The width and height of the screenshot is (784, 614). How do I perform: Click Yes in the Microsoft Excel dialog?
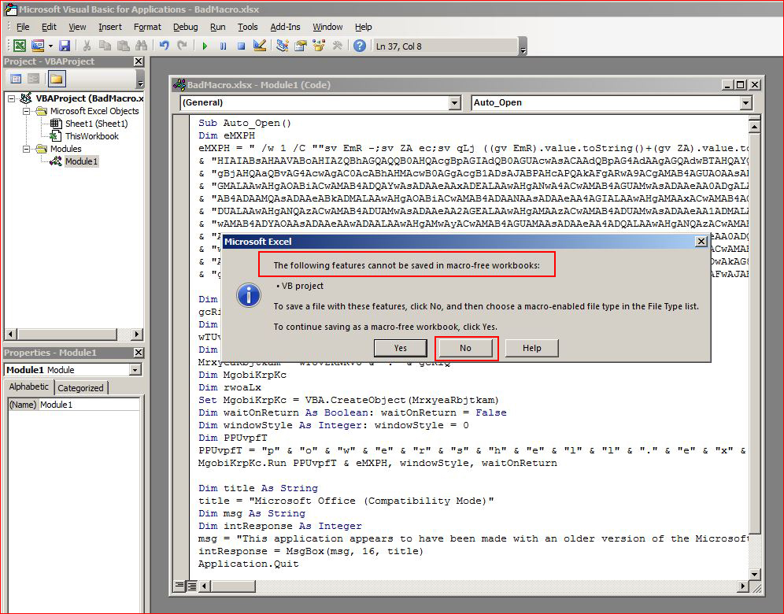coord(401,348)
